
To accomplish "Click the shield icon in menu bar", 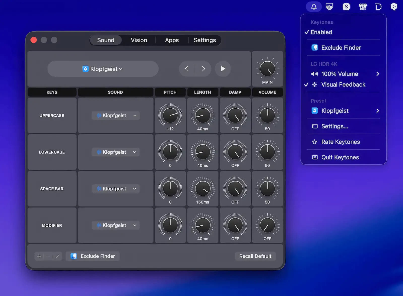I will [x=329, y=7].
